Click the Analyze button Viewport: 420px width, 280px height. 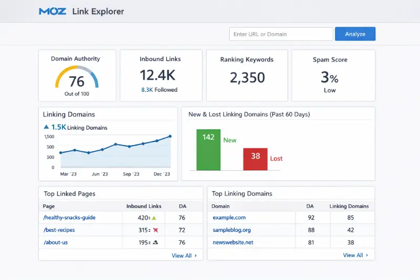(355, 34)
